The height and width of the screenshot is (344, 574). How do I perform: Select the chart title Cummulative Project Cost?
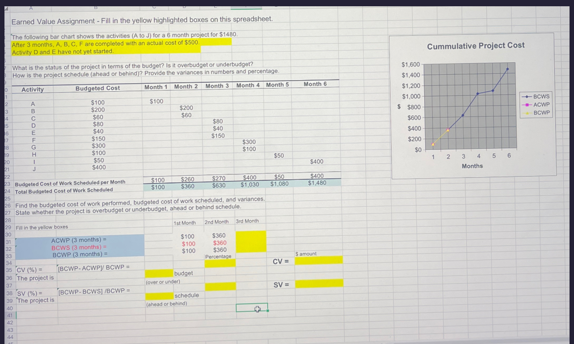pyautogui.click(x=475, y=46)
